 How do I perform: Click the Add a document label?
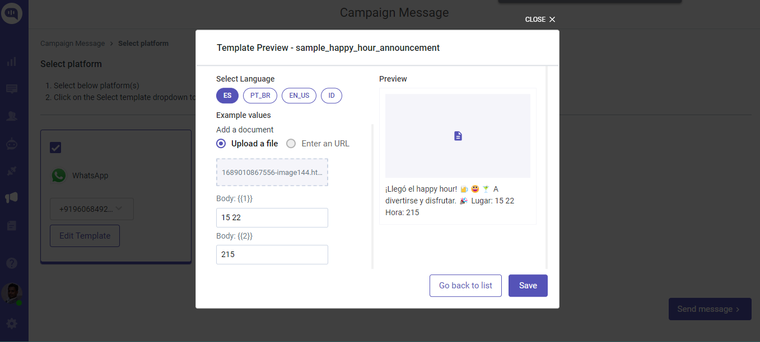(245, 130)
